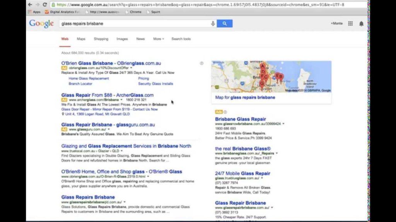
Task: Expand the arrow next to the glassrepairsbrisbaneqld.com.au URL
Action: pos(125,202)
